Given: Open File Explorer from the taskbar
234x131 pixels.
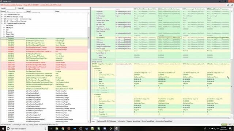Looking at the screenshot, I should [x=57, y=128].
